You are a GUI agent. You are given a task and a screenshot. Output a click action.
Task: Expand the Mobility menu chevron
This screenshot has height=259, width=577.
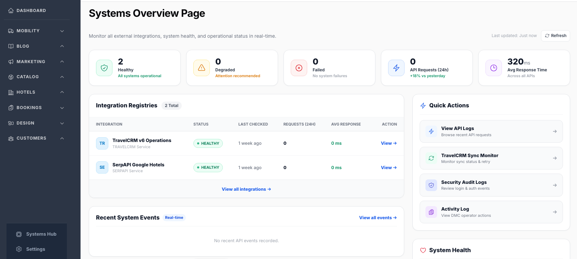click(x=62, y=31)
